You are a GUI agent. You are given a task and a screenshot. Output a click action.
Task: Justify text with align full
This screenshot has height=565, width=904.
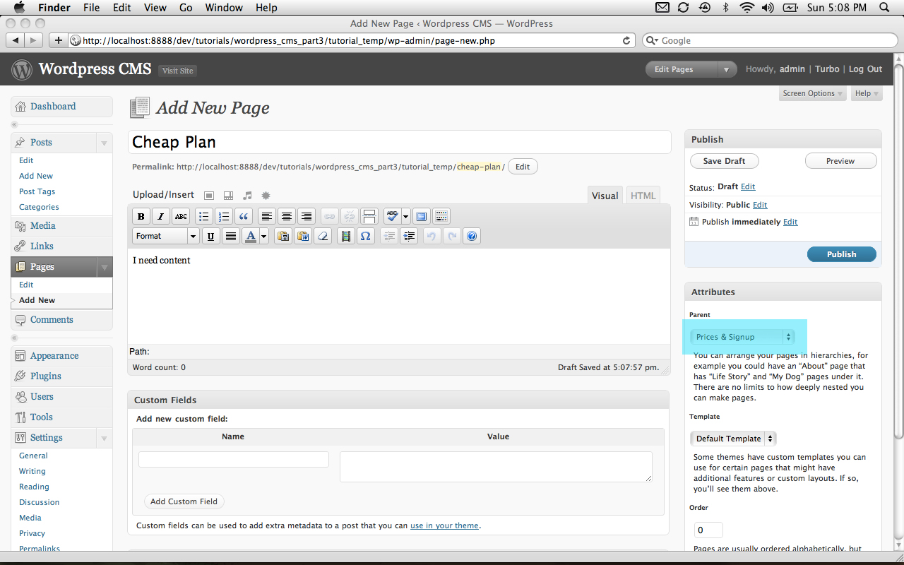tap(230, 236)
